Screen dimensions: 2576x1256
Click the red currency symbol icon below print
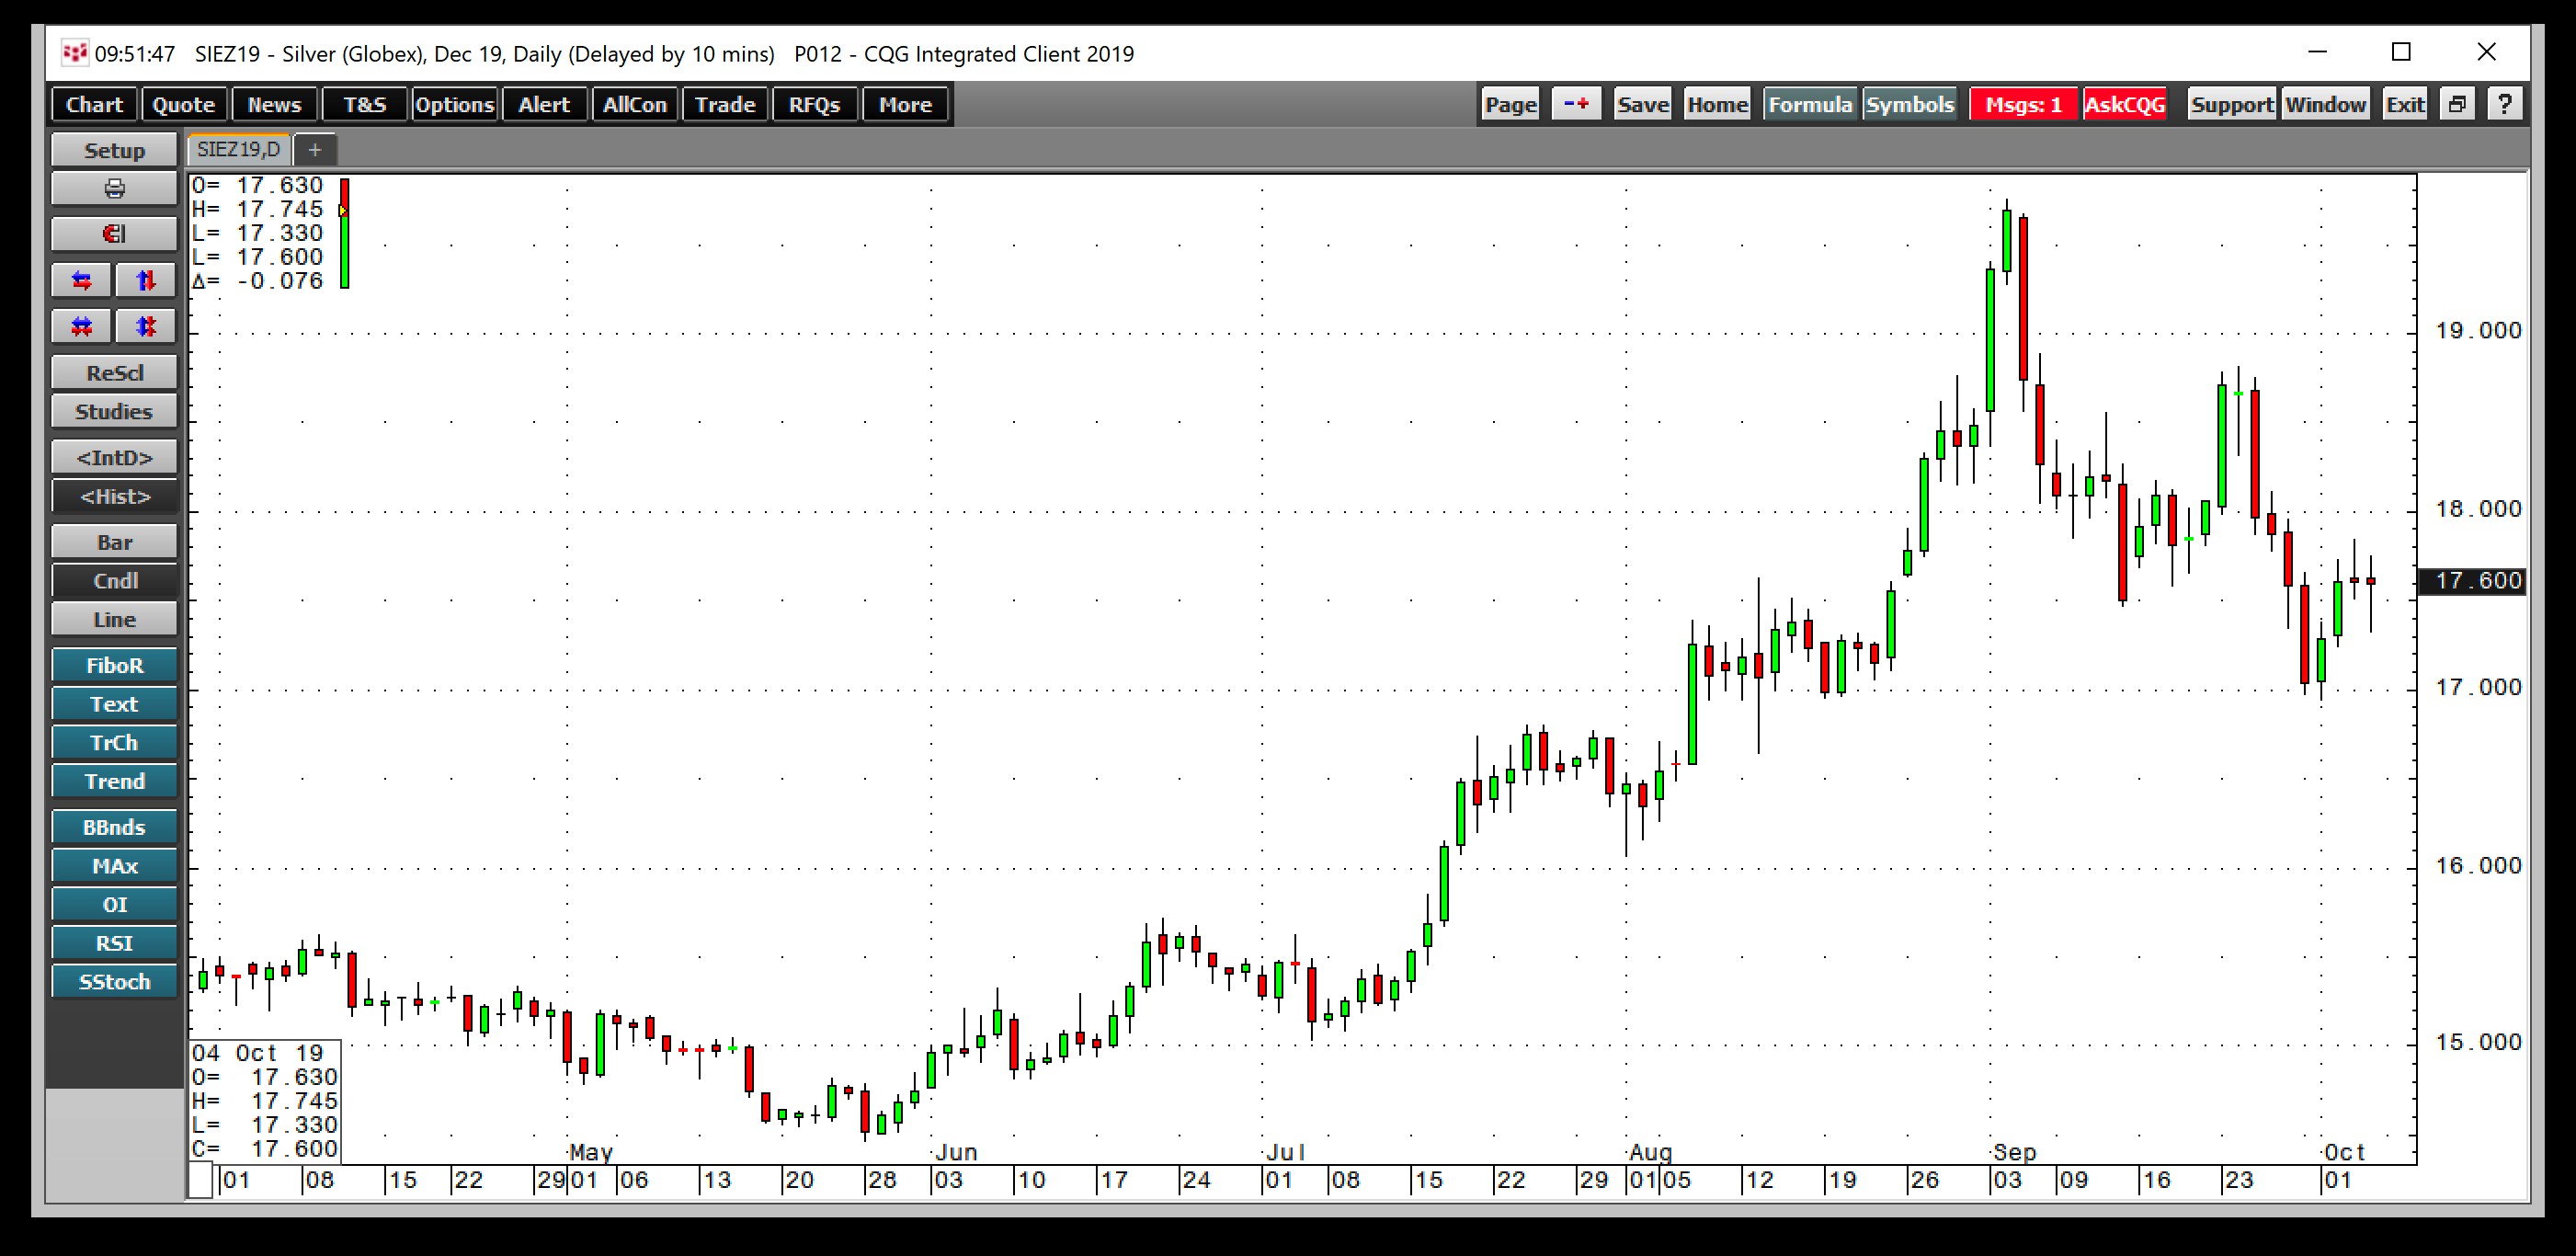(x=114, y=233)
